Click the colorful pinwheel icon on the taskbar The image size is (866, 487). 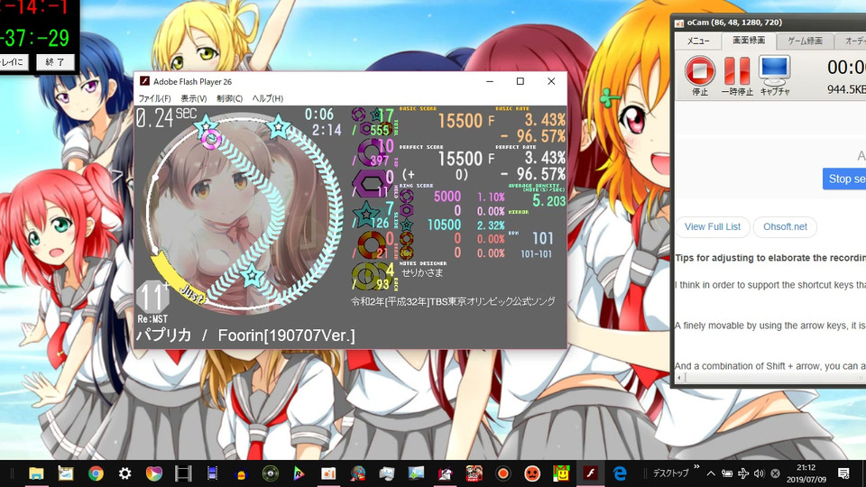point(154,473)
